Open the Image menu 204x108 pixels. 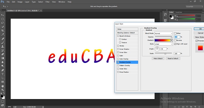coord(20,2)
